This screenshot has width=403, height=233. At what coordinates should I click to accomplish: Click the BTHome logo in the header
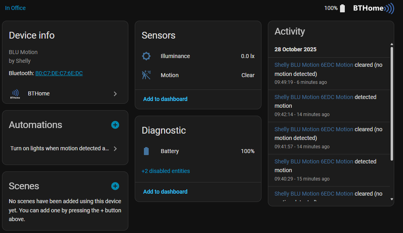[x=373, y=8]
